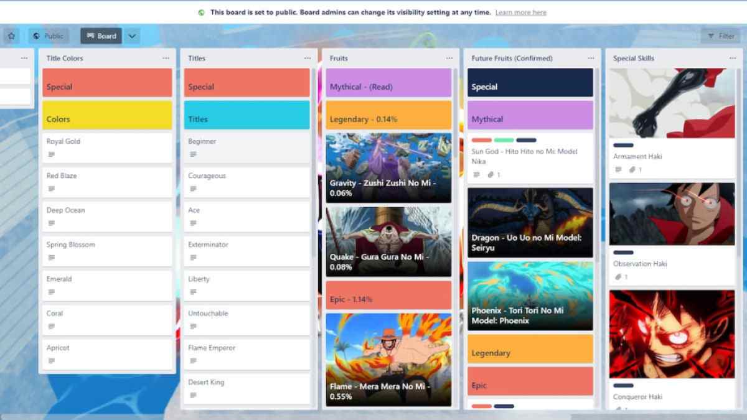Open the purple Mythical card in Future Fruits

click(530, 115)
